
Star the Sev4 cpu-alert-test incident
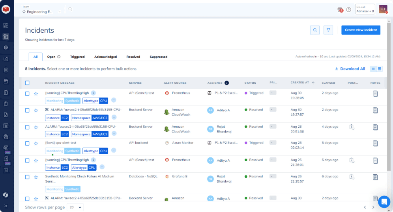coord(36,144)
